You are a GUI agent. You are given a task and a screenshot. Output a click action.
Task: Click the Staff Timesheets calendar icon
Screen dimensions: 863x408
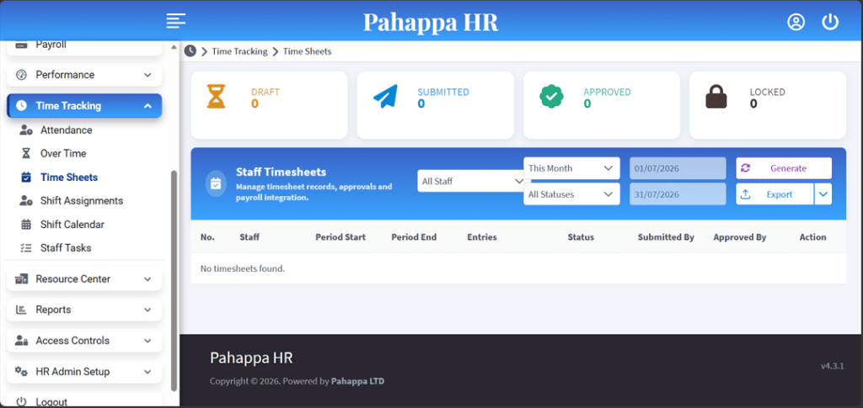pos(216,183)
